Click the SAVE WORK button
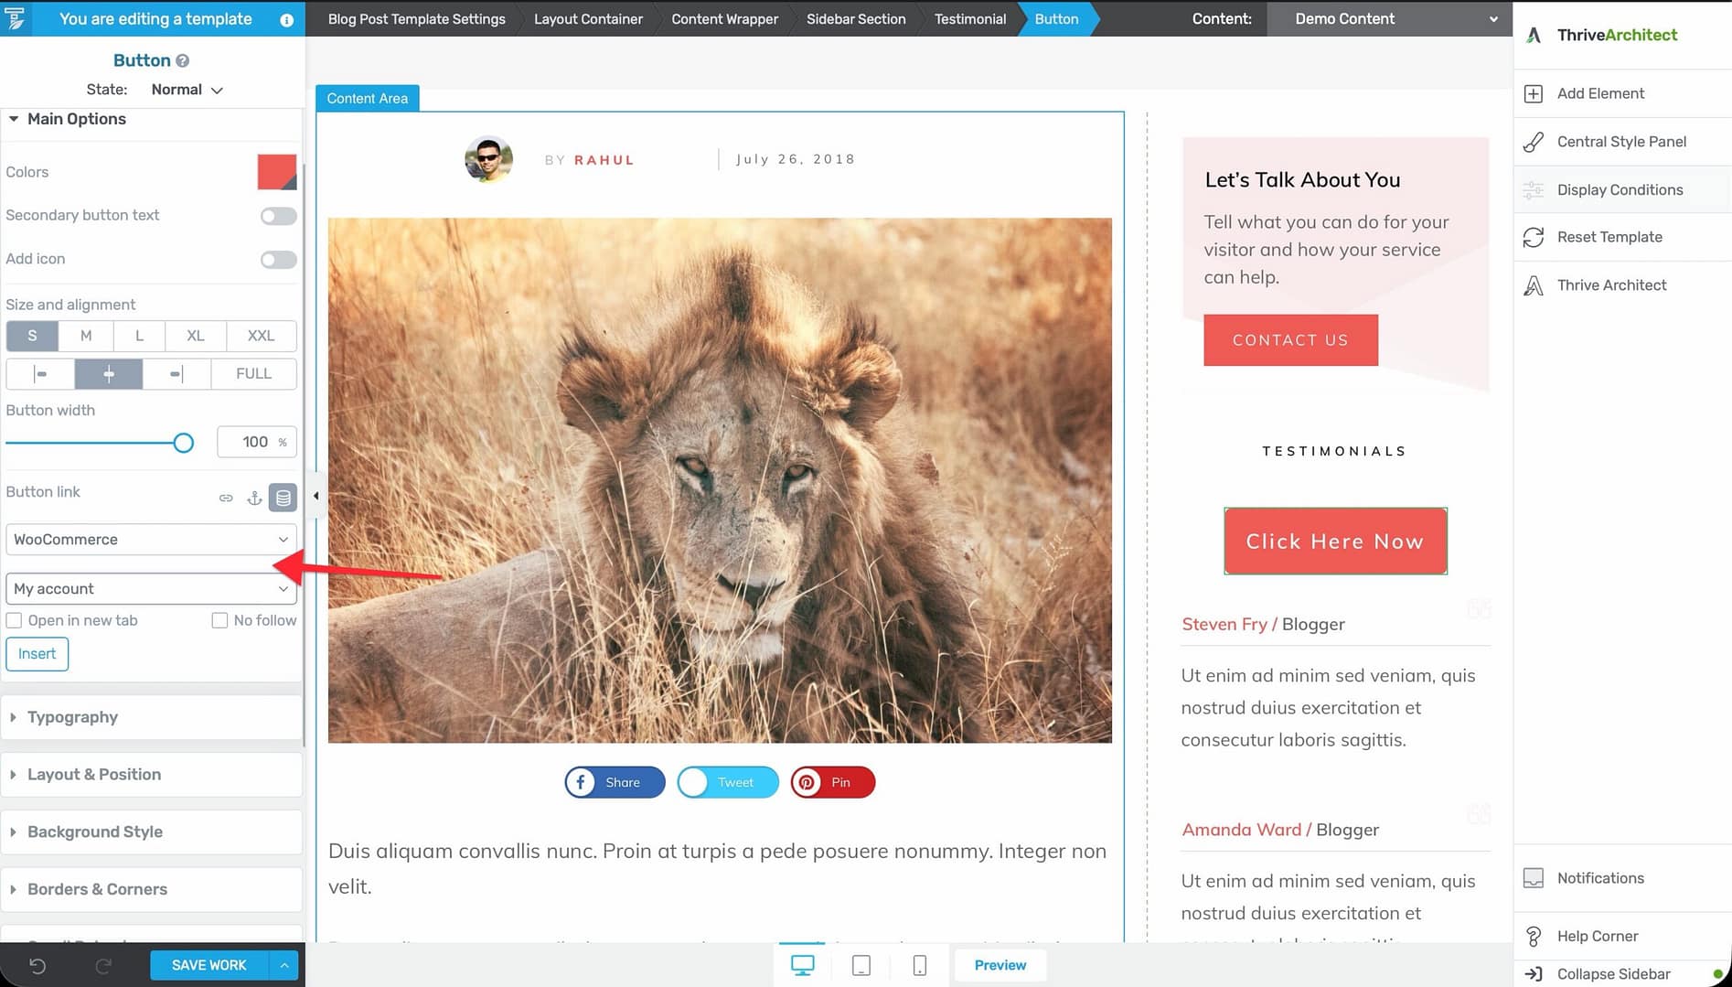This screenshot has width=1732, height=987. pos(209,965)
